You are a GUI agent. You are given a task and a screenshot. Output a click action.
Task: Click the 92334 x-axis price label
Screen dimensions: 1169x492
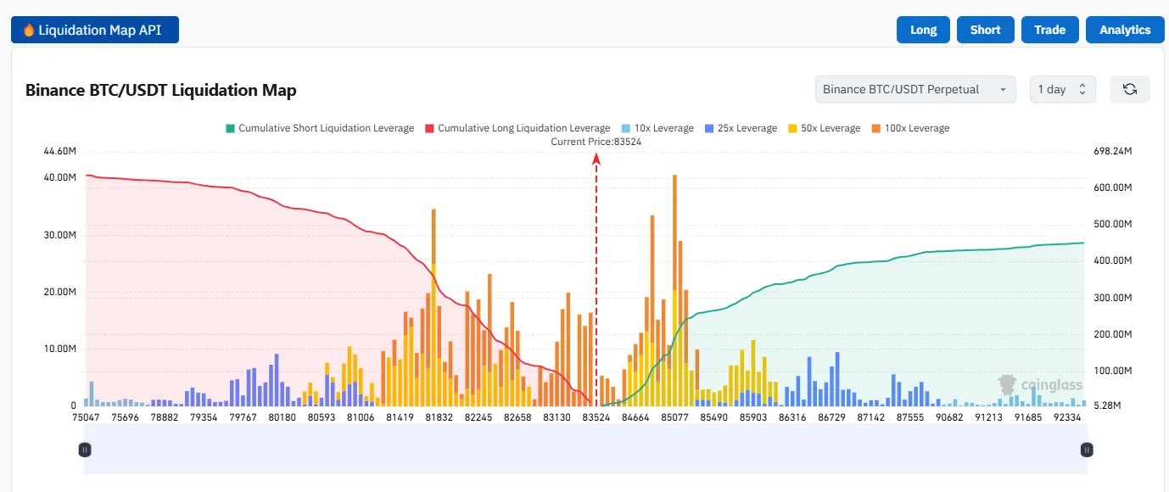tap(1068, 417)
